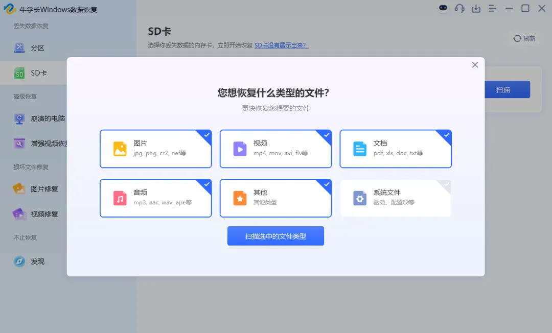This screenshot has width=552, height=333.
Task: Click the 驱动、配置项等 text
Action: (x=394, y=203)
